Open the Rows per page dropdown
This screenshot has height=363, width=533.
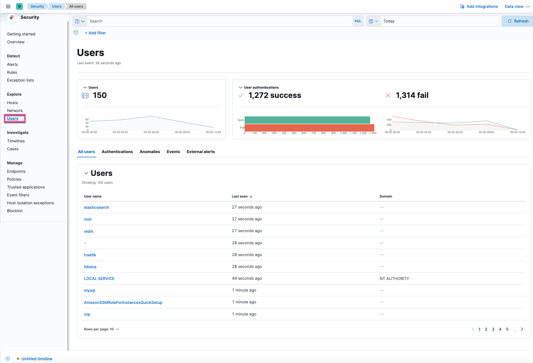101,329
